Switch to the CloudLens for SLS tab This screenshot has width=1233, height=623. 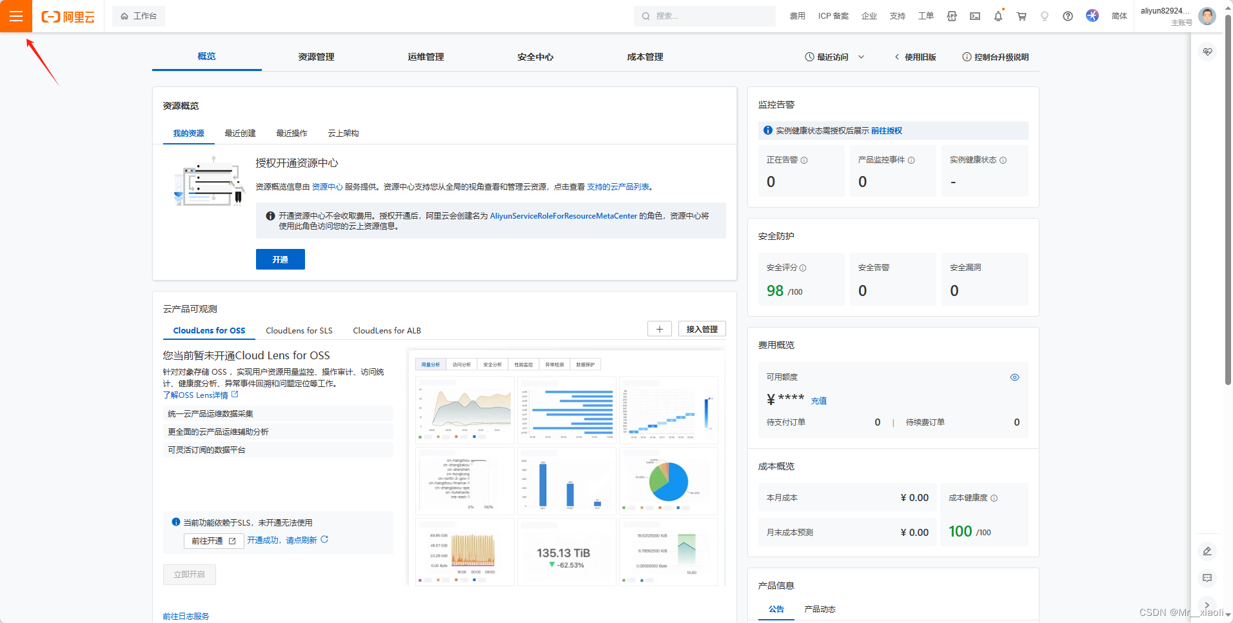(299, 330)
